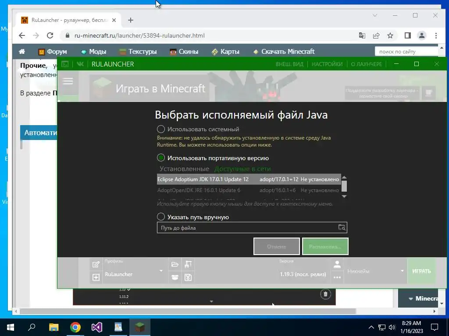This screenshot has width=449, height=336.
Task: Click 'Отмена' cancel button
Action: coord(277,246)
